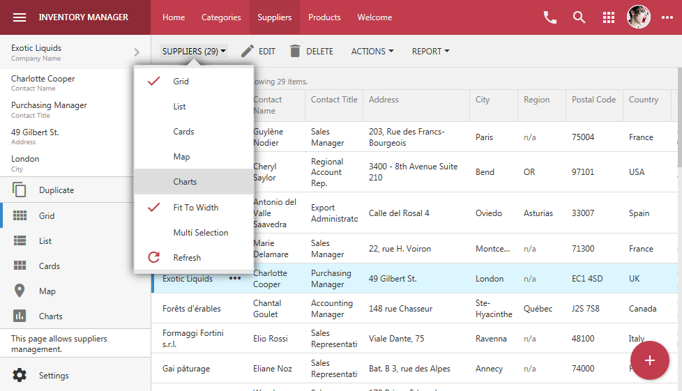Open the header more options ellipsis
Image resolution: width=682 pixels, height=391 pixels.
(x=667, y=17)
